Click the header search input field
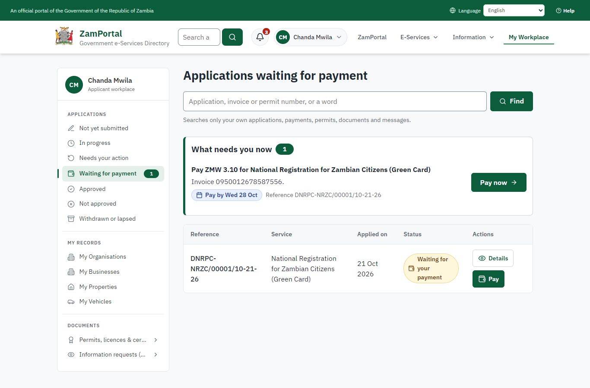Screen dimensions: 590x388 (x=199, y=37)
